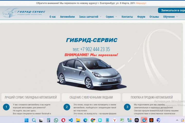185x123 pixels.
Task: Follow the Маршрут link in the notice
Action: [141, 3]
